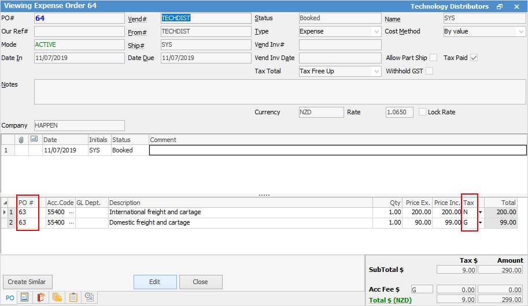Open the Tax Total dropdown
This screenshot has width=528, height=306.
tap(376, 72)
